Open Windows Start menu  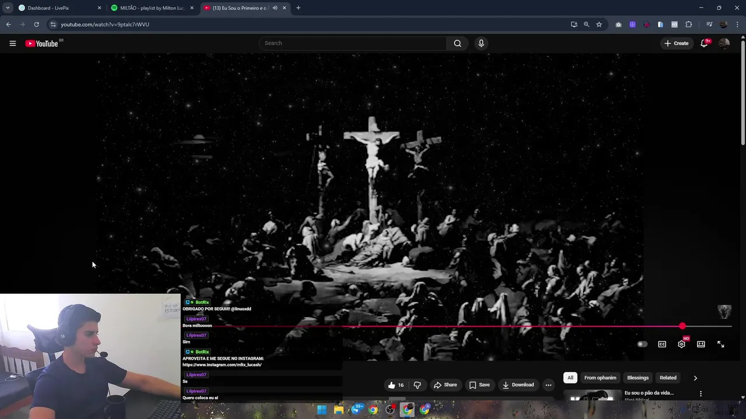point(322,410)
